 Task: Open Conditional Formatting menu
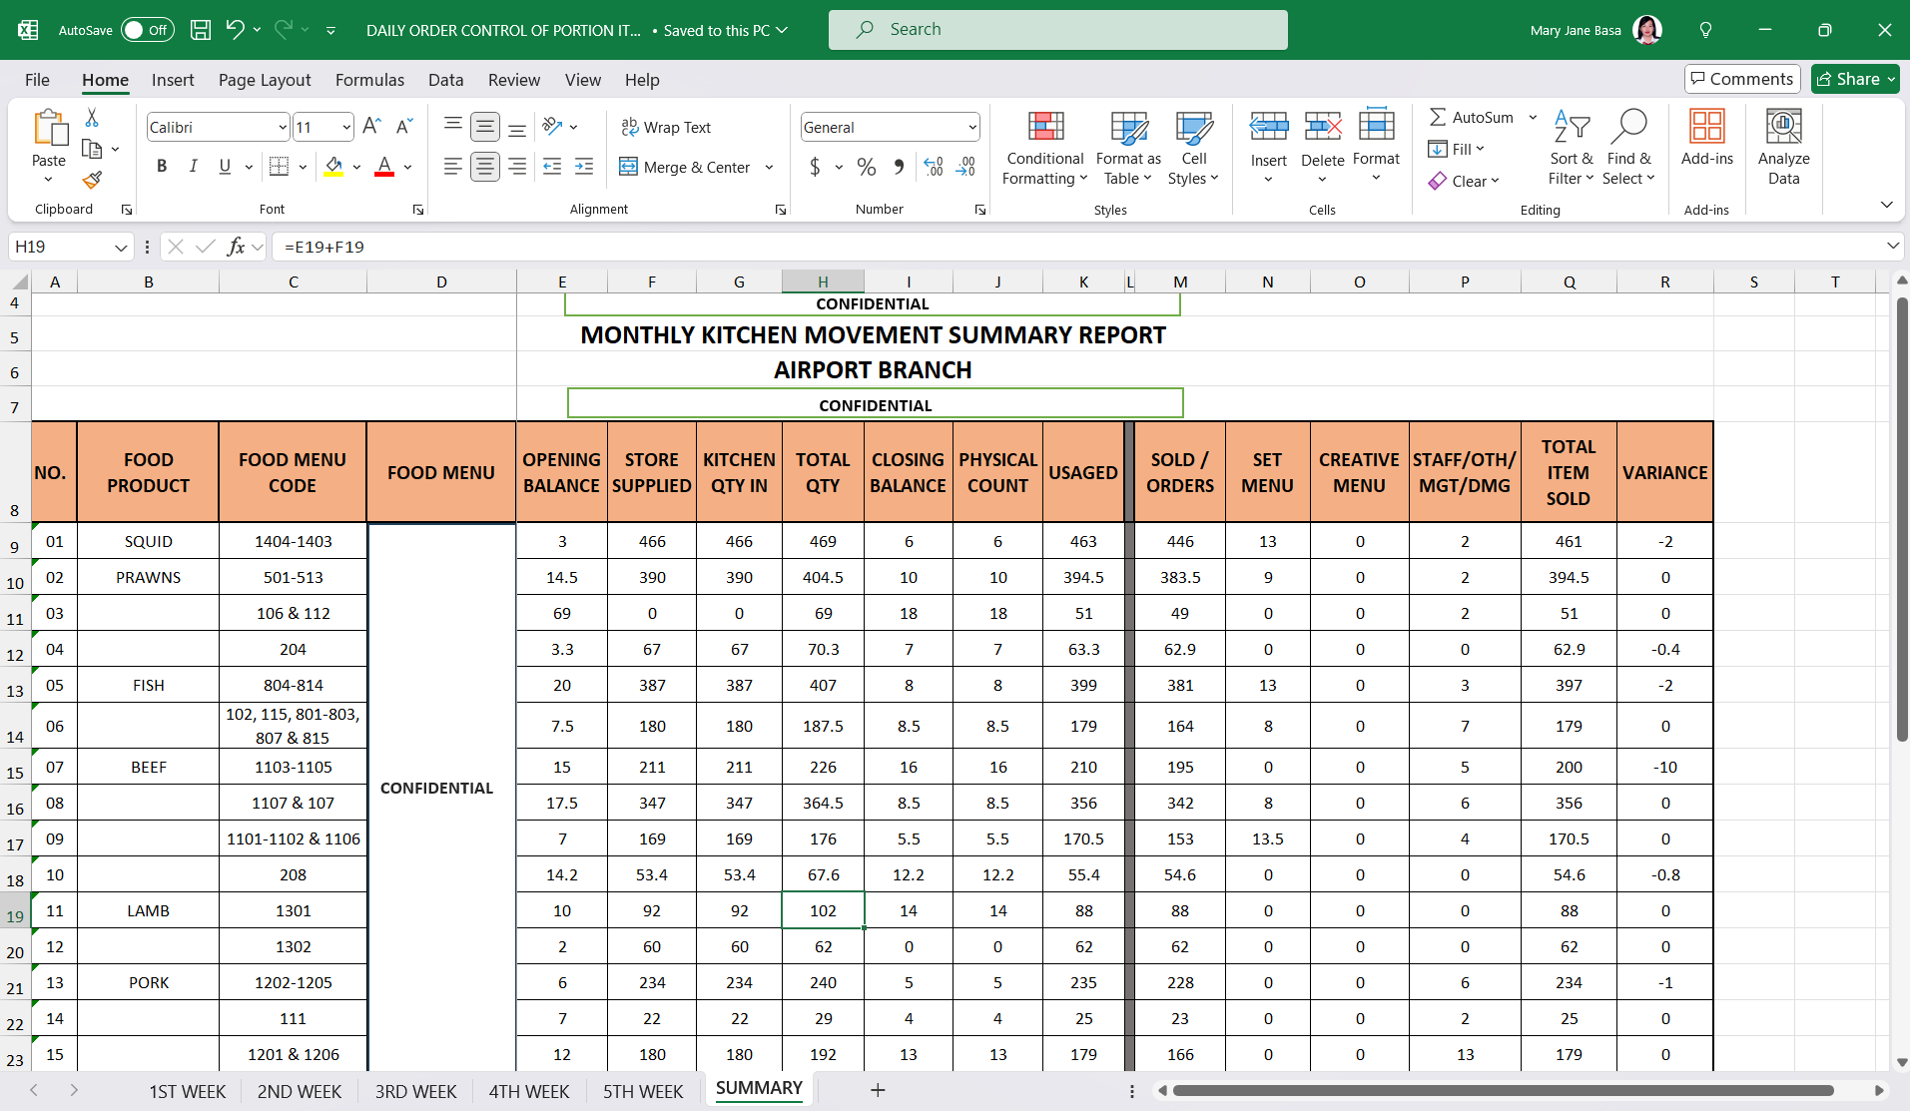[1044, 148]
